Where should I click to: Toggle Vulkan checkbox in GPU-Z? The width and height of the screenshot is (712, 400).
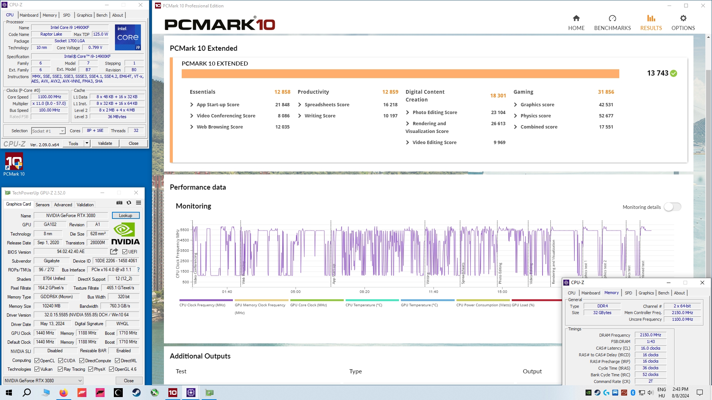tap(37, 369)
